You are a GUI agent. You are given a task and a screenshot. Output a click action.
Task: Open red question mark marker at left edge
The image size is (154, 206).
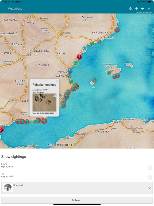click(1, 130)
